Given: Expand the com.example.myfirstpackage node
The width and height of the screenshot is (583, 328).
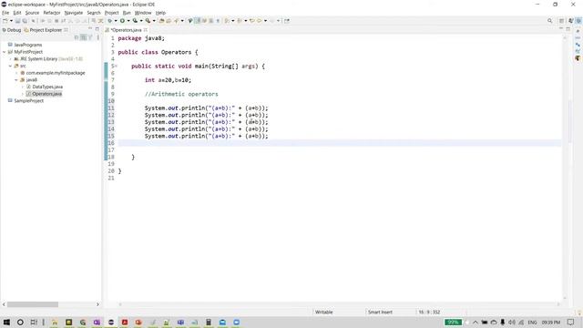Looking at the screenshot, I should (x=16, y=73).
